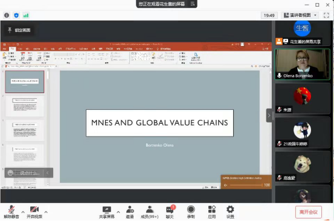Open the 设置 settings gear icon
Viewport: 334px width, 221px height.
click(x=230, y=210)
